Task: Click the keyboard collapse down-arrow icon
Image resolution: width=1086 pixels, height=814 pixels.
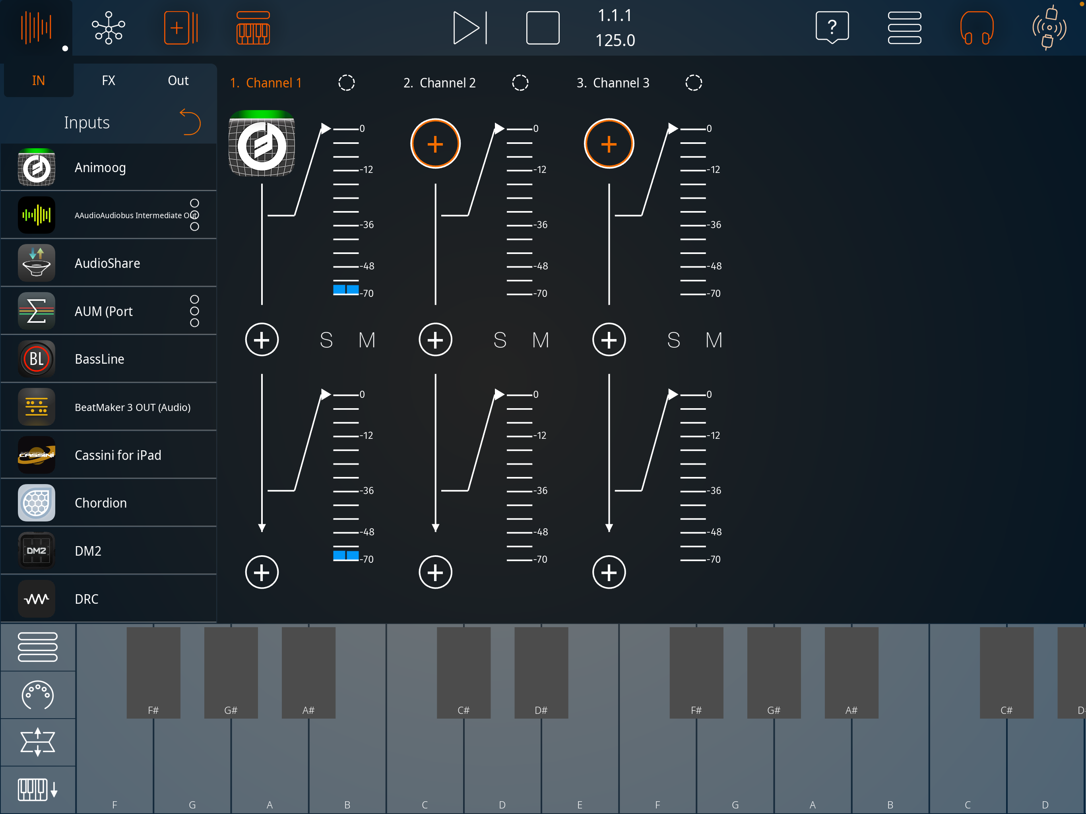Action: click(x=37, y=789)
